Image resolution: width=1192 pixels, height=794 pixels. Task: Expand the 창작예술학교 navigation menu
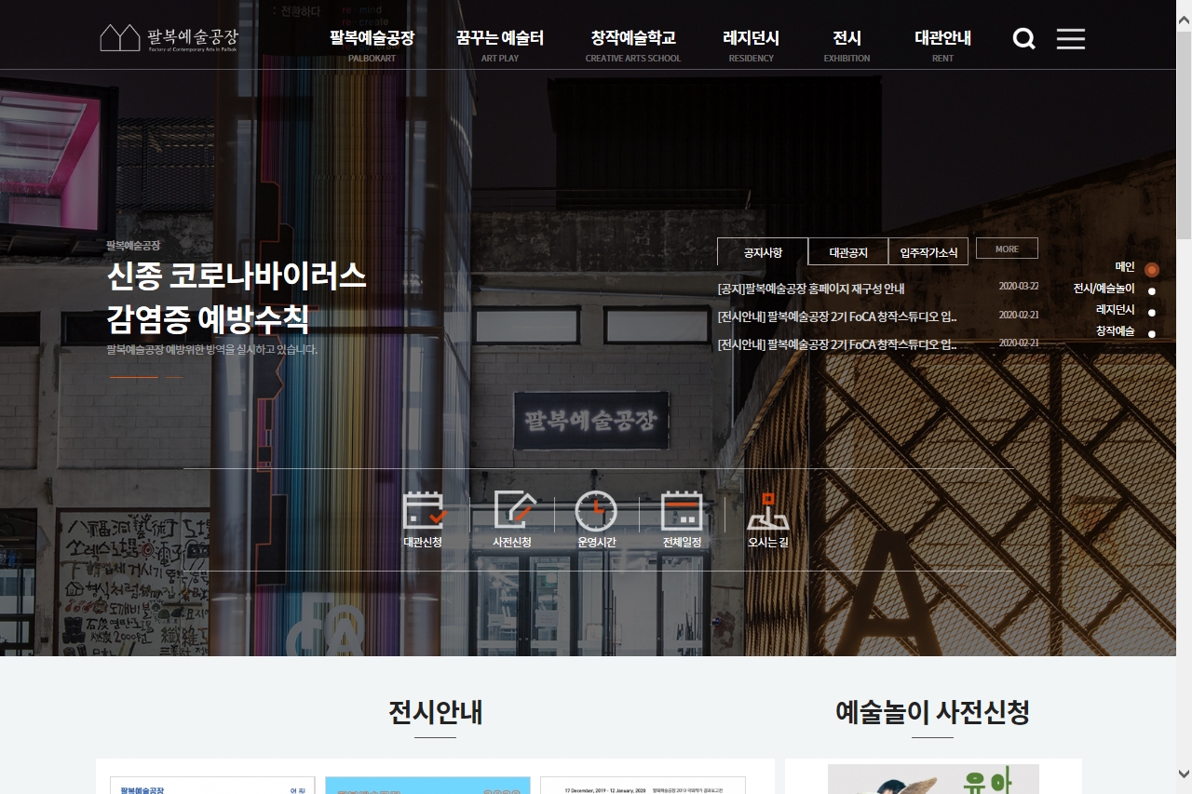click(x=632, y=38)
